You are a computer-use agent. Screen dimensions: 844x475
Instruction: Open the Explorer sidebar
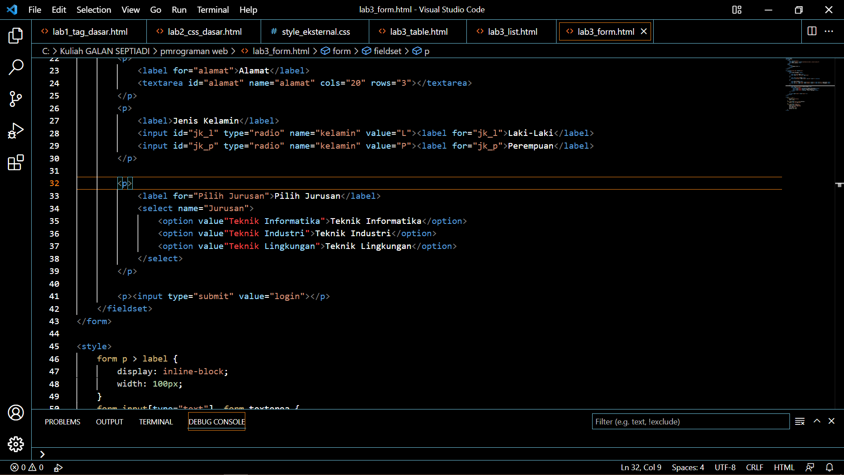[x=16, y=35]
